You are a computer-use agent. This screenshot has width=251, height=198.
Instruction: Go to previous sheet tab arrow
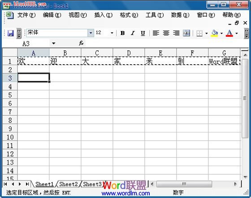click(x=13, y=184)
